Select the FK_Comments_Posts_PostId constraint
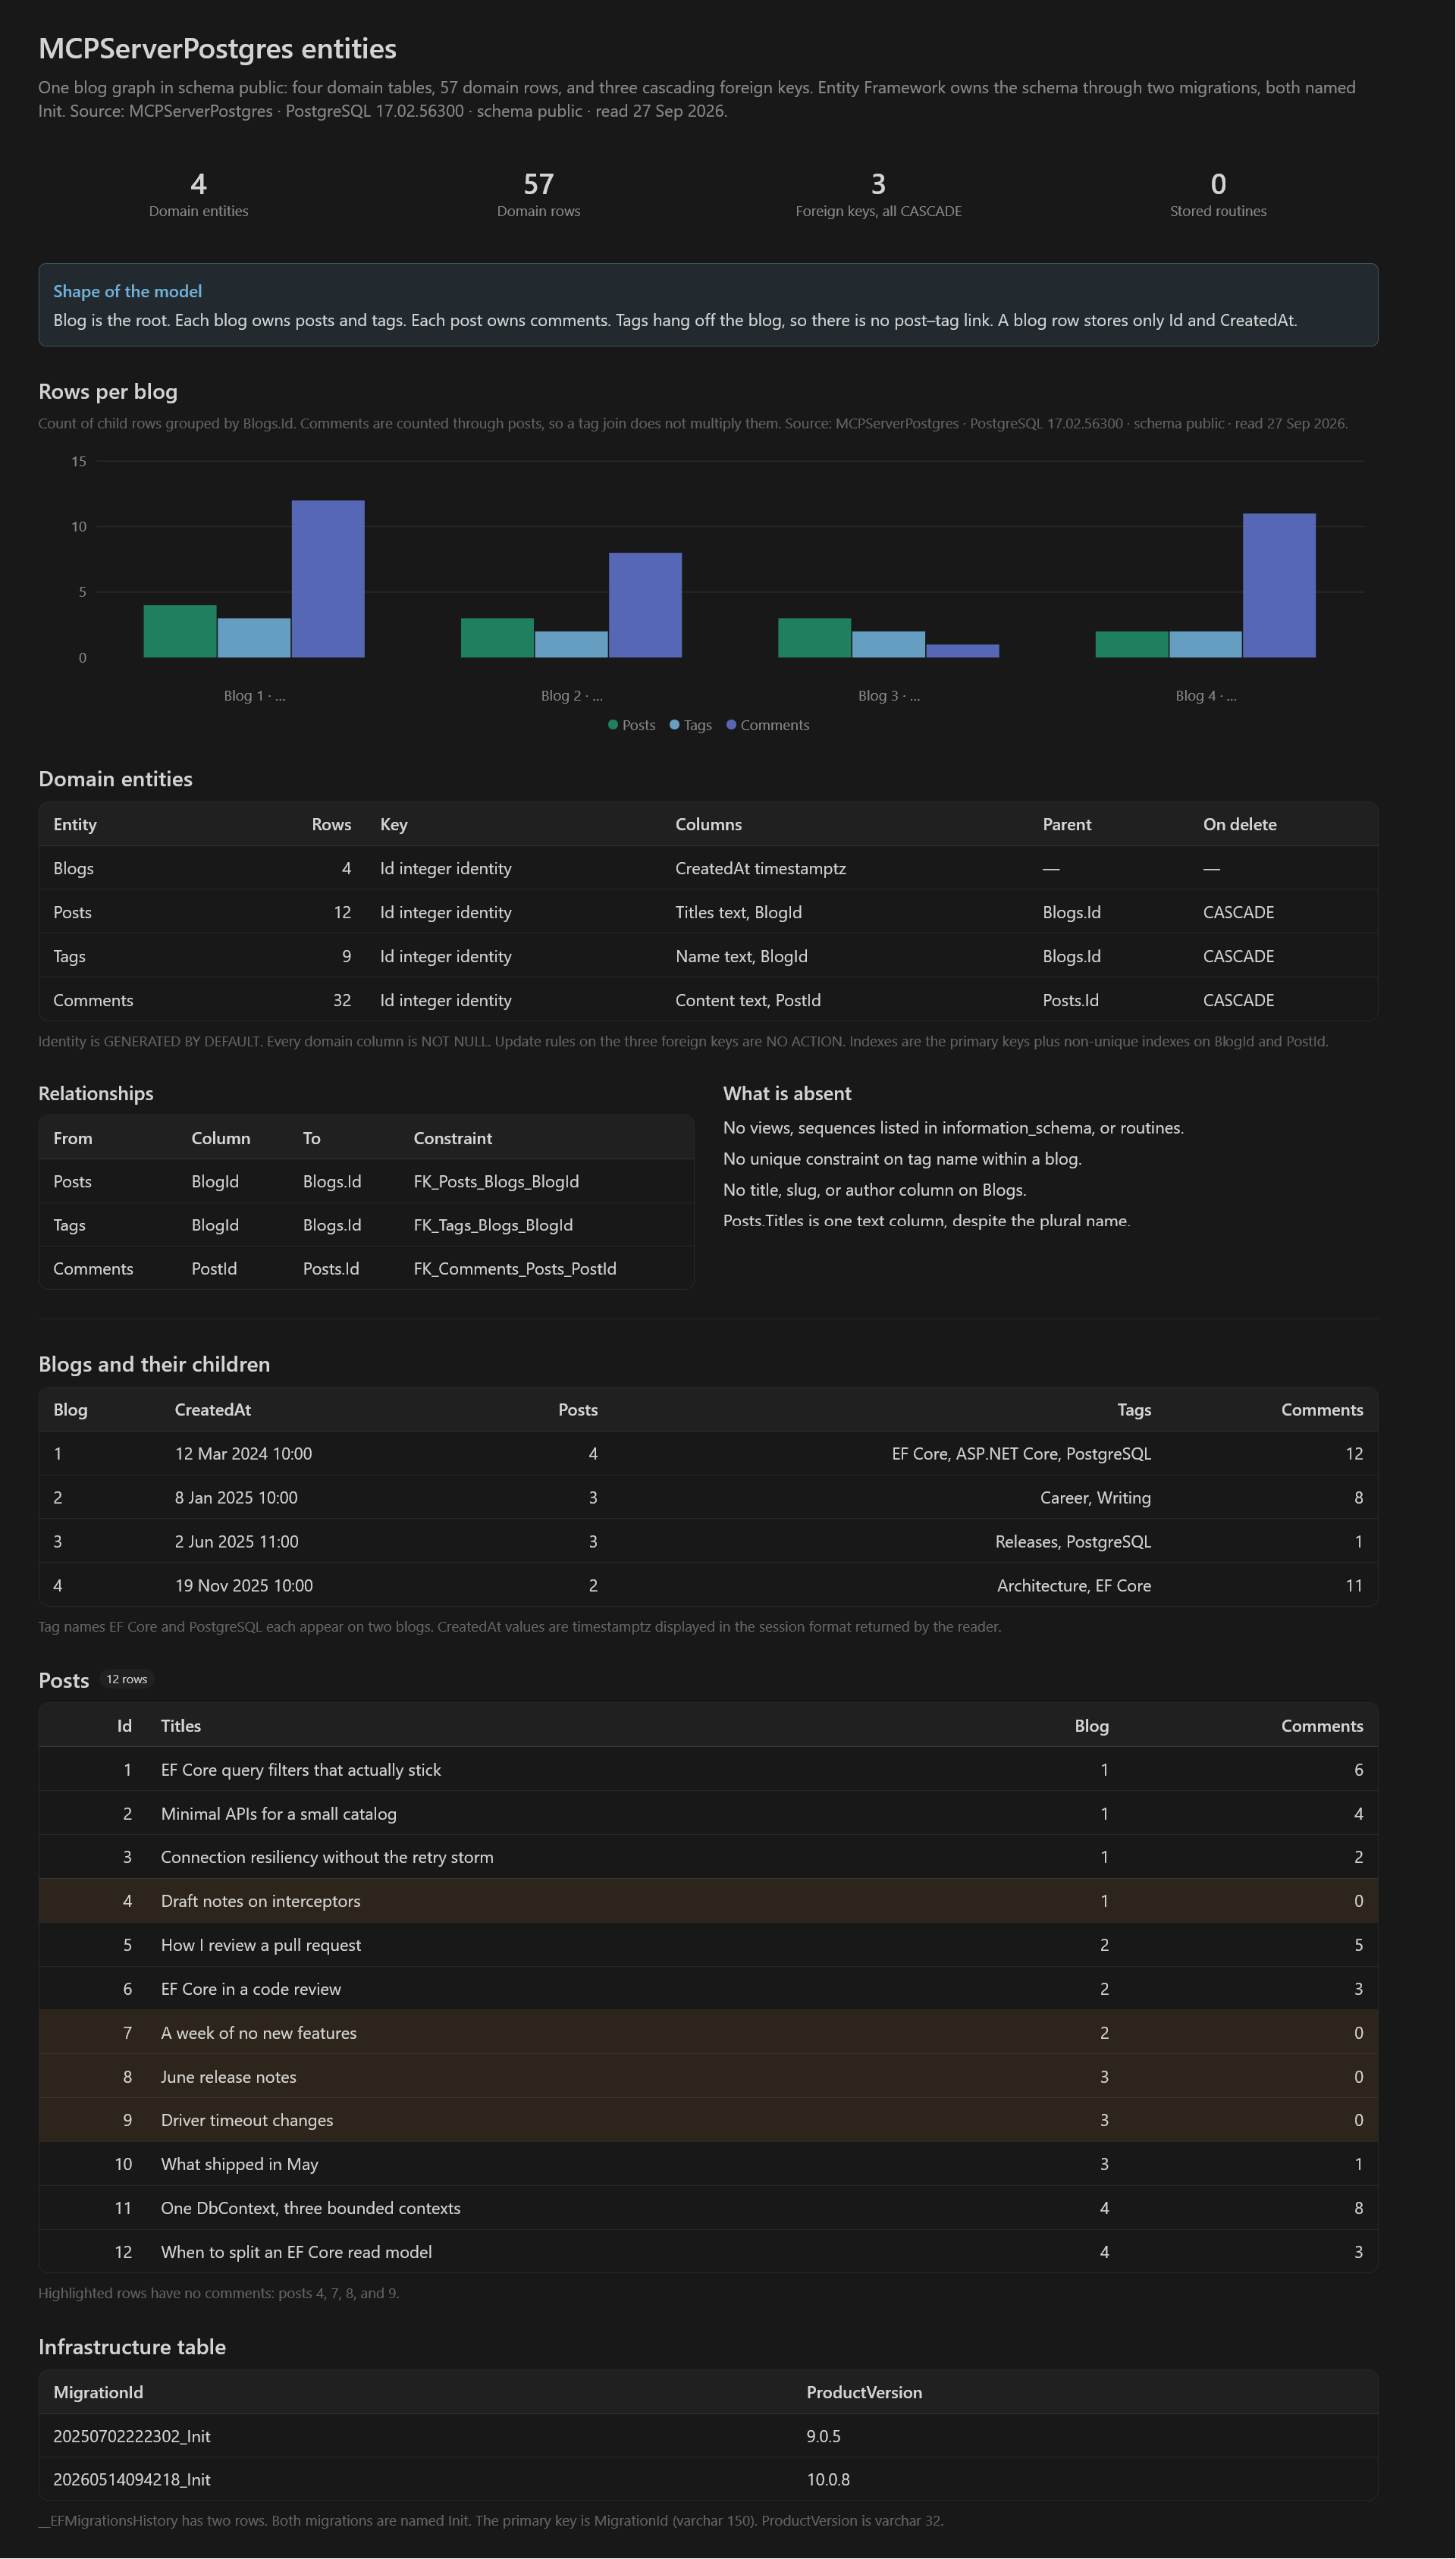Screen dimensions: 1456x2559 [x=514, y=1269]
